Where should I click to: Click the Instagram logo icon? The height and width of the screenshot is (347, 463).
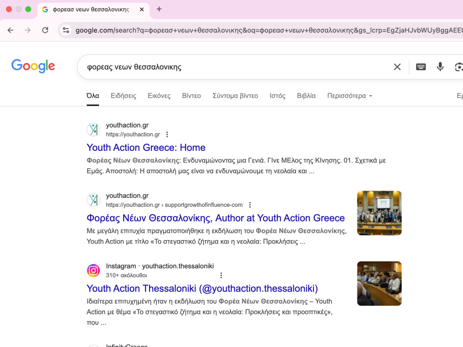pyautogui.click(x=94, y=271)
